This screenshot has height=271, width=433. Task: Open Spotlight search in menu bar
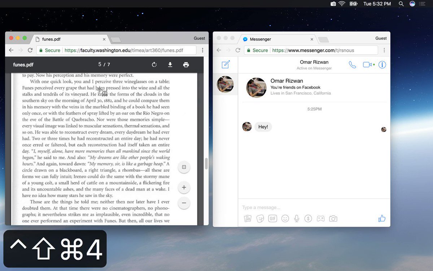coord(401,4)
